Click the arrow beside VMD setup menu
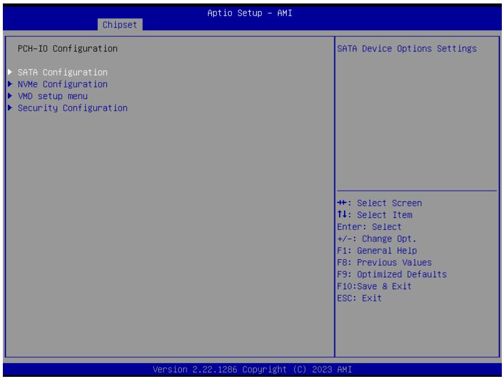 tap(10, 96)
